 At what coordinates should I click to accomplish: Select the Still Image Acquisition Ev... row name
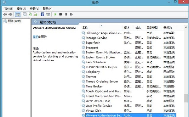tap(104, 33)
